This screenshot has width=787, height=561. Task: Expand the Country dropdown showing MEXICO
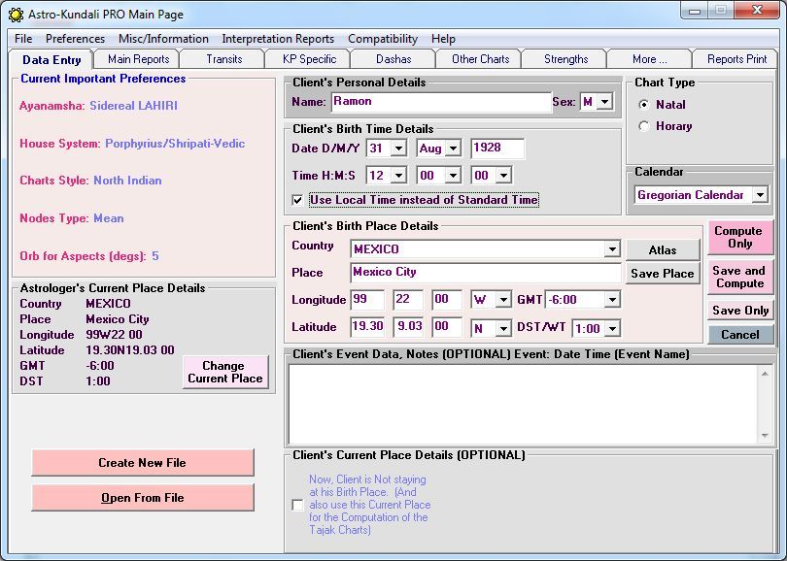pos(611,249)
